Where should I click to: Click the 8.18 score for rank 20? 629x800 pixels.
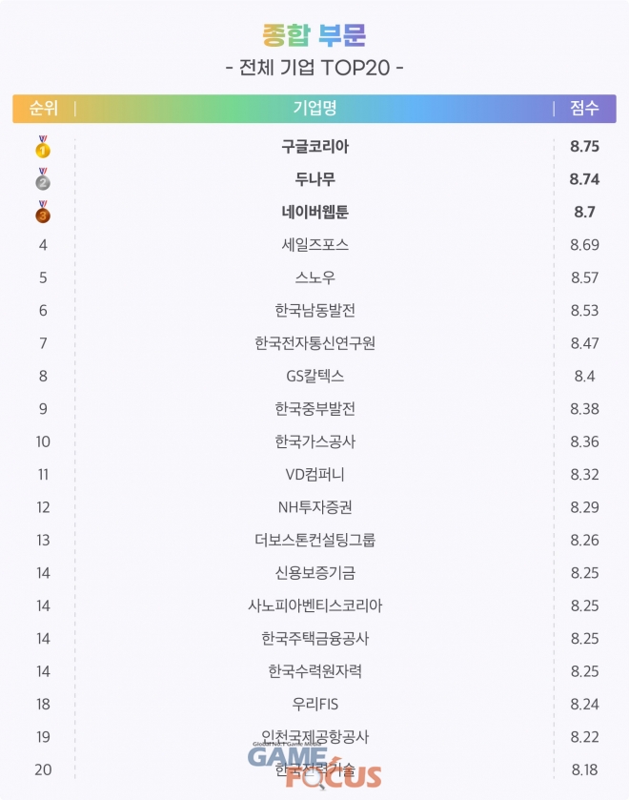click(x=584, y=769)
